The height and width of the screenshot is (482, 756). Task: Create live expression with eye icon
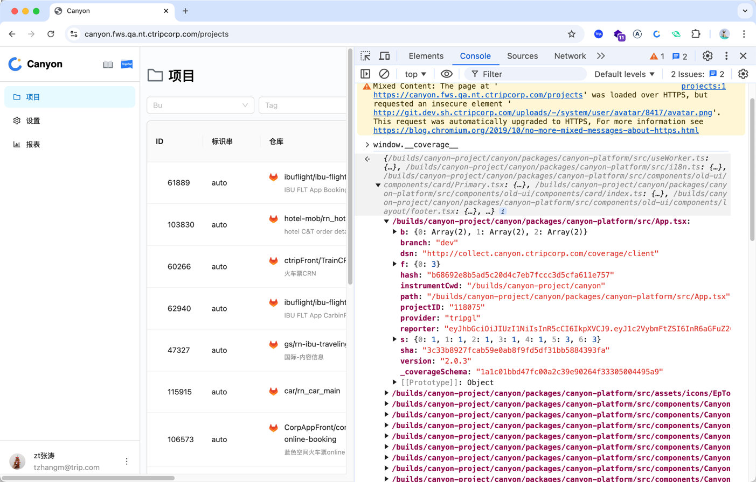click(446, 74)
